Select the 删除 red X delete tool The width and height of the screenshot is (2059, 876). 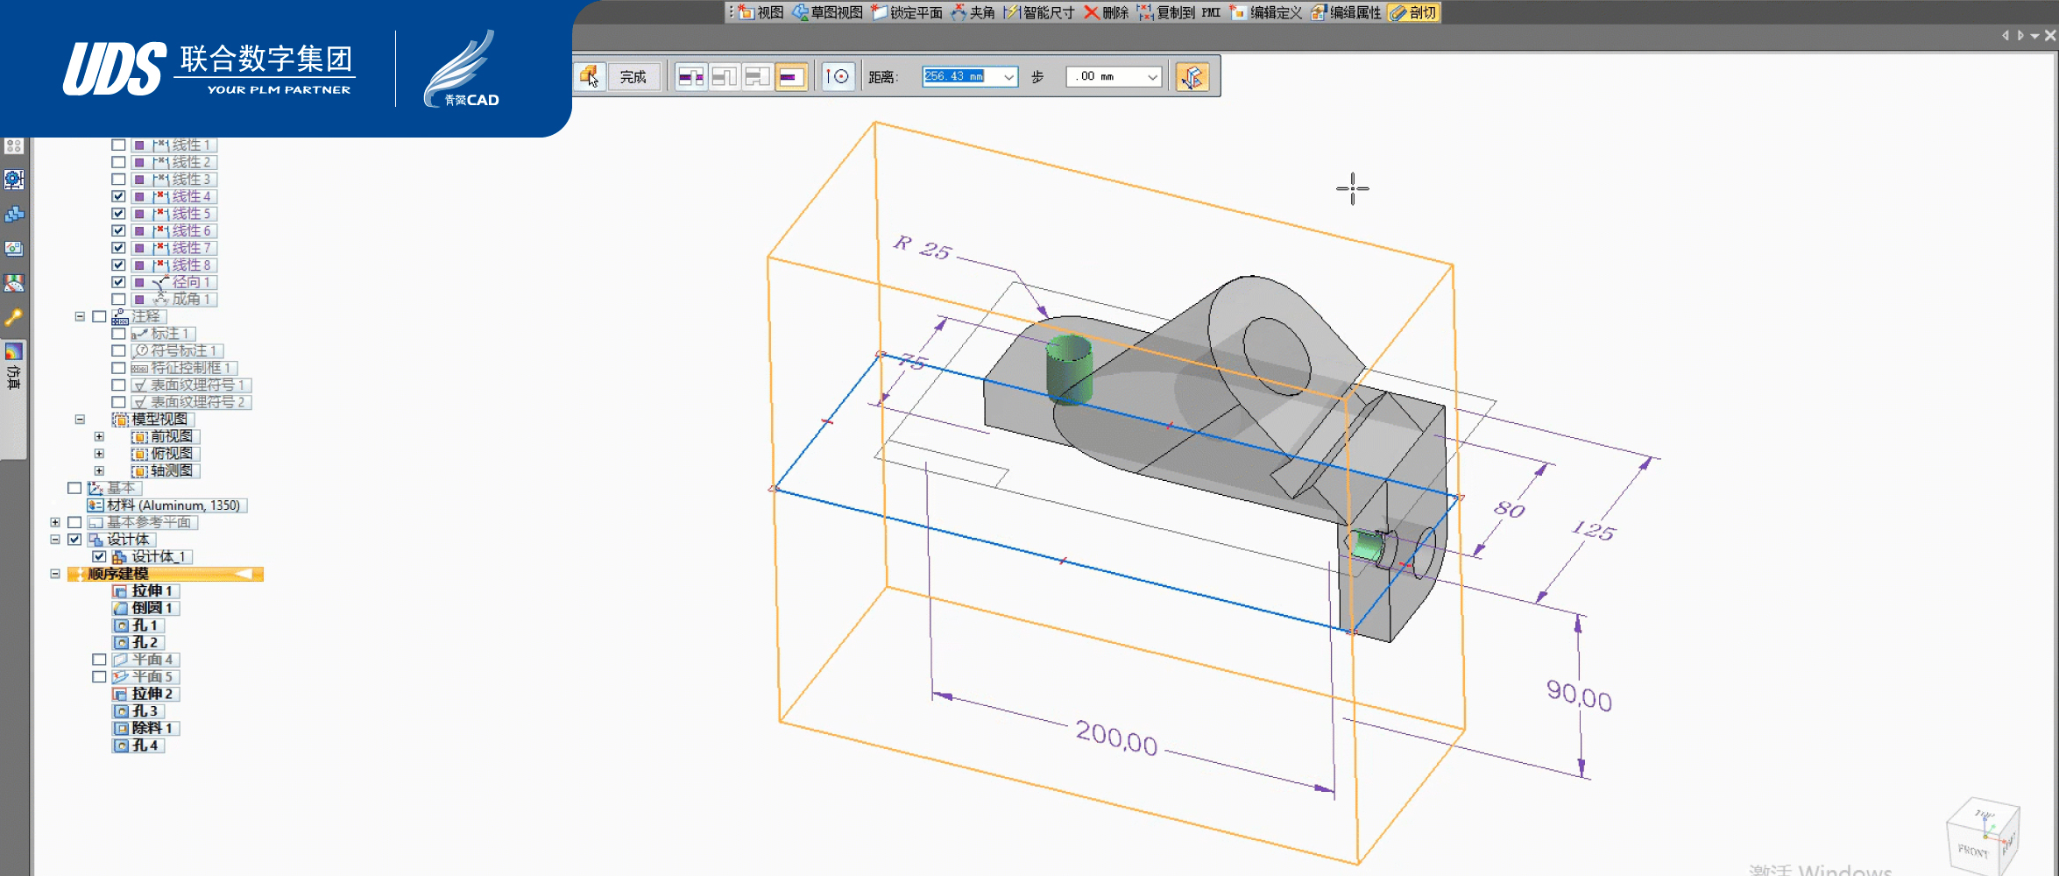pos(1107,12)
